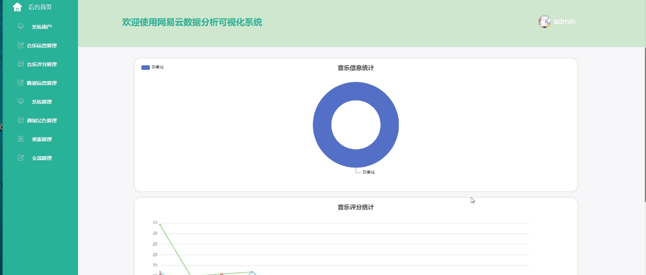Click the home icon beside 后台首页
This screenshot has width=646, height=275.
[17, 7]
